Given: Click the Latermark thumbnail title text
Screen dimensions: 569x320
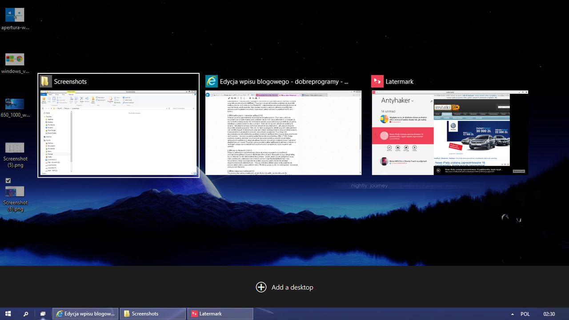Looking at the screenshot, I should [399, 82].
